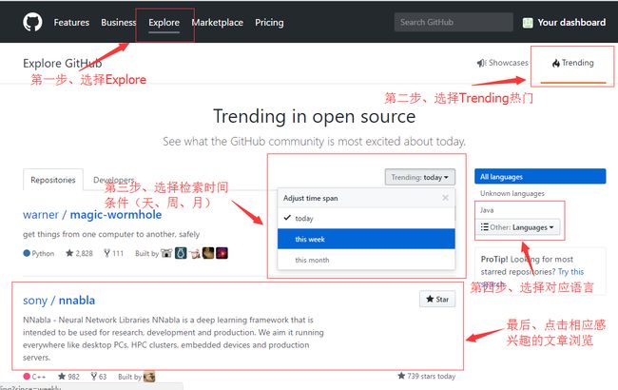Focus the Search GitHub field
This screenshot has width=618, height=390.
coord(454,22)
